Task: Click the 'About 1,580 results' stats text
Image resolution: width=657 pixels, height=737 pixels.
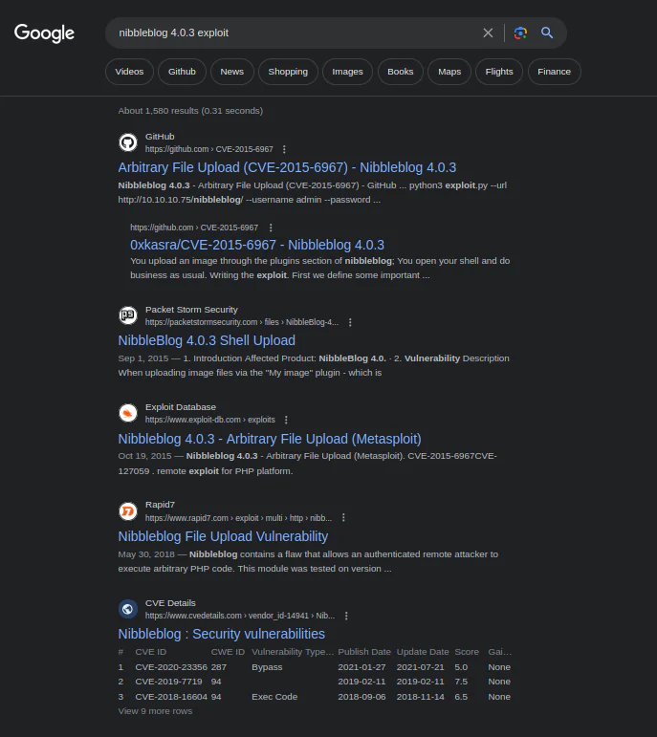Action: pos(190,111)
